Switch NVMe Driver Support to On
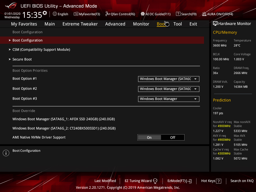The width and height of the screenshot is (256, 192). coord(149,137)
